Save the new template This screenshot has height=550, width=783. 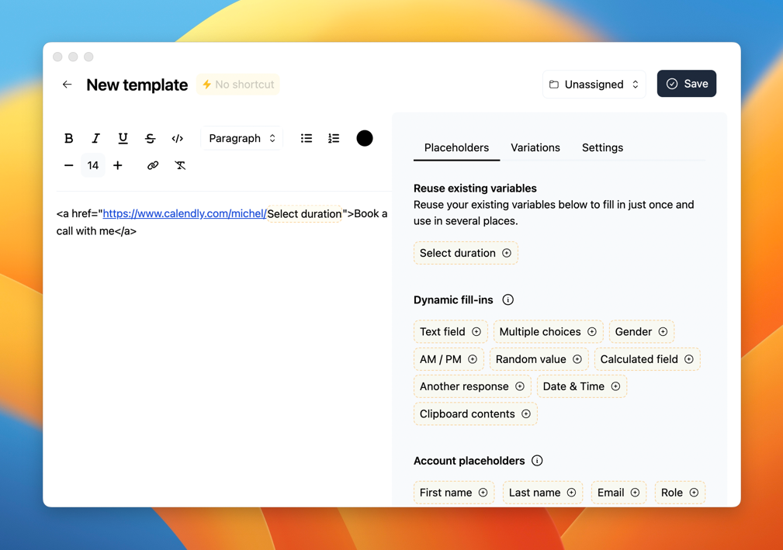[686, 83]
